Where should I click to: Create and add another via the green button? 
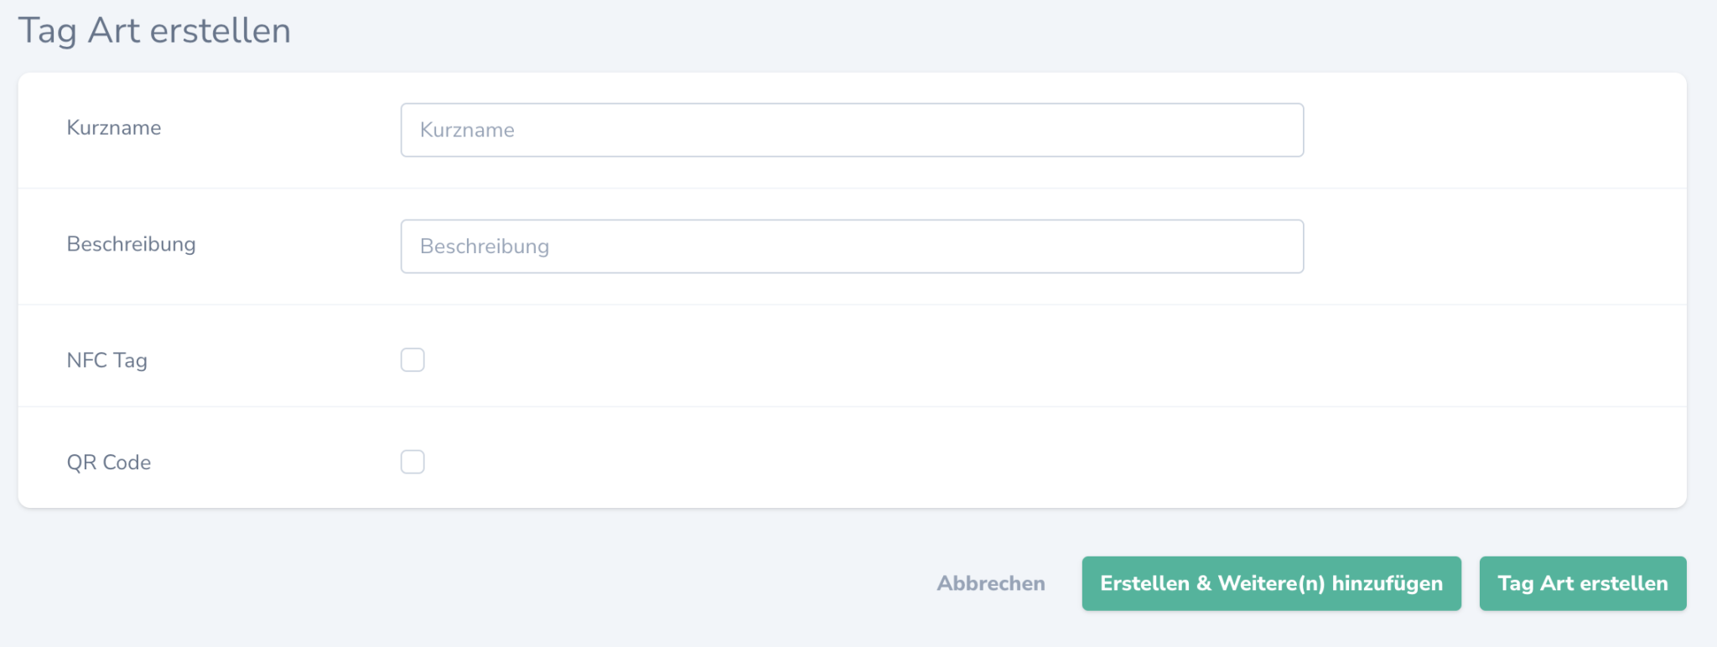1271,583
